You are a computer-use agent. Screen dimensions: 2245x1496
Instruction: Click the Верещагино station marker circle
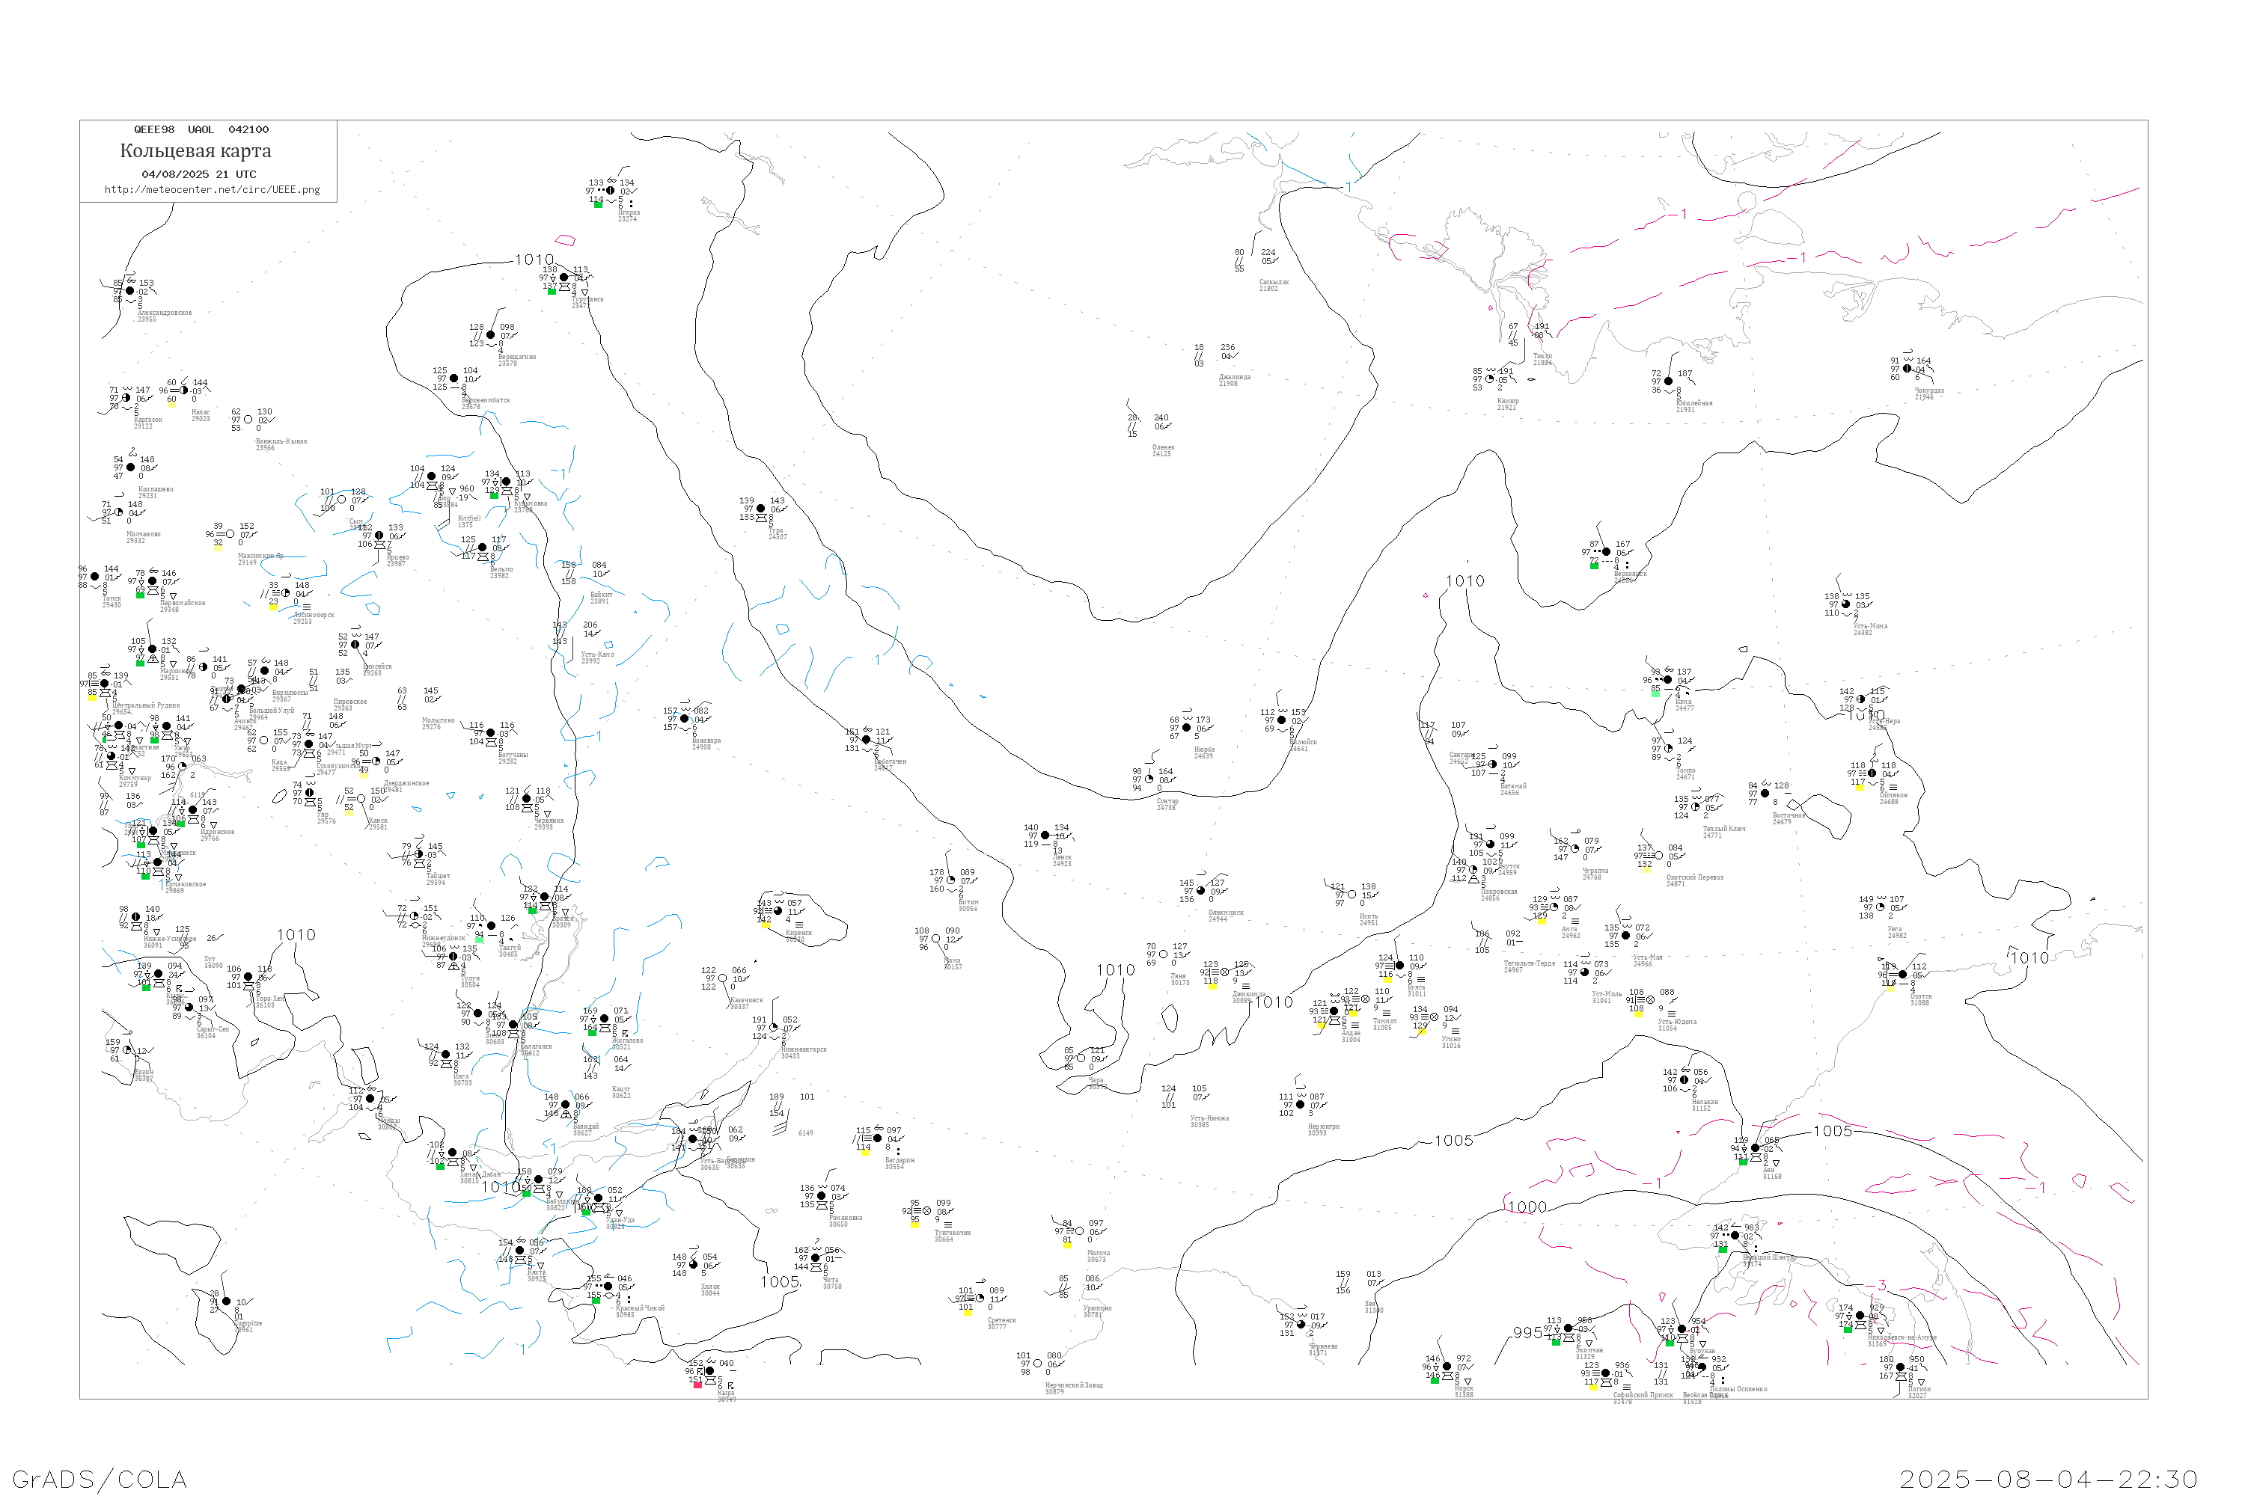(491, 335)
